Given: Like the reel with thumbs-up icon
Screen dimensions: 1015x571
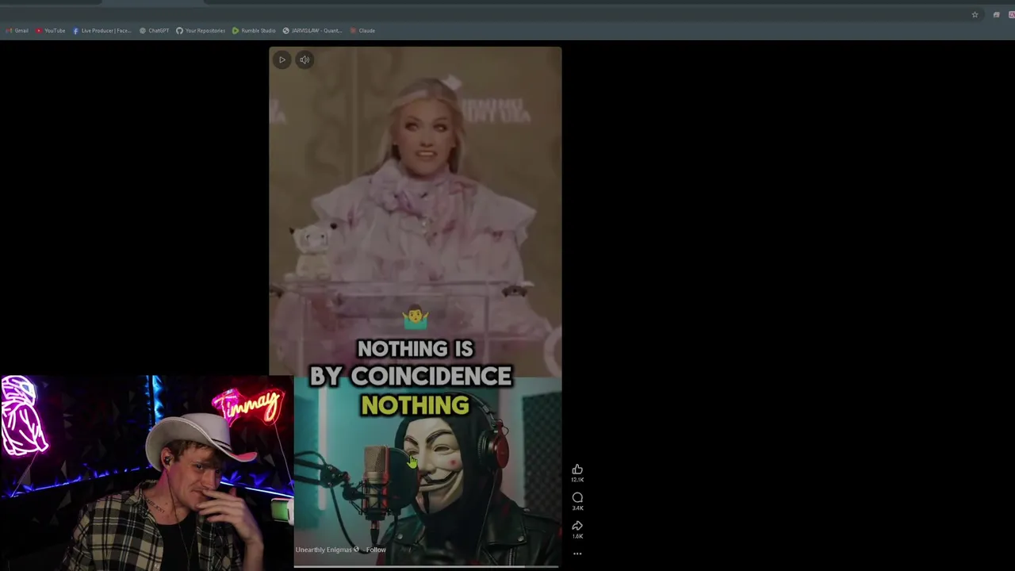Looking at the screenshot, I should [x=577, y=469].
